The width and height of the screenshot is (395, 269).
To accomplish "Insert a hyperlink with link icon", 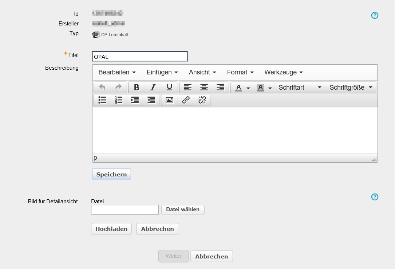I will [186, 100].
